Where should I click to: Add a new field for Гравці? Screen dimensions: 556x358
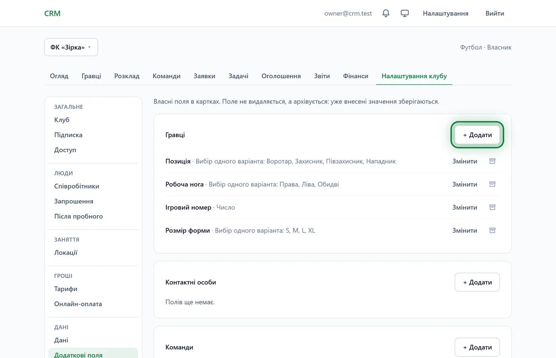click(x=477, y=135)
